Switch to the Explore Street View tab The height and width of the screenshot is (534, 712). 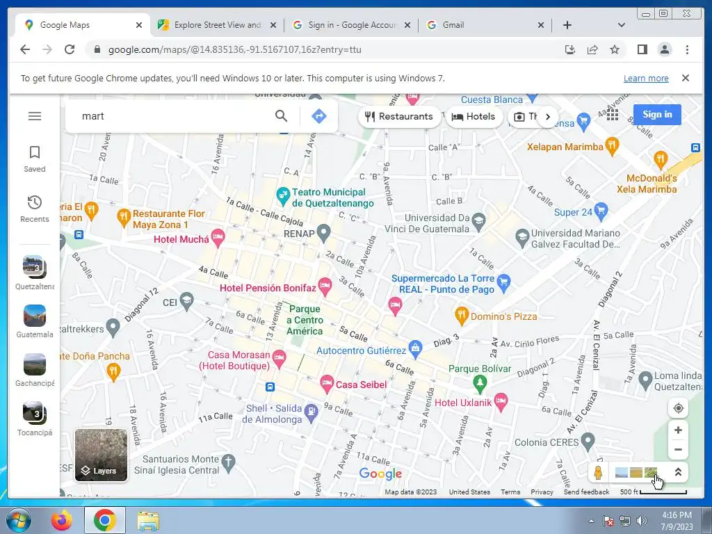[x=217, y=25]
